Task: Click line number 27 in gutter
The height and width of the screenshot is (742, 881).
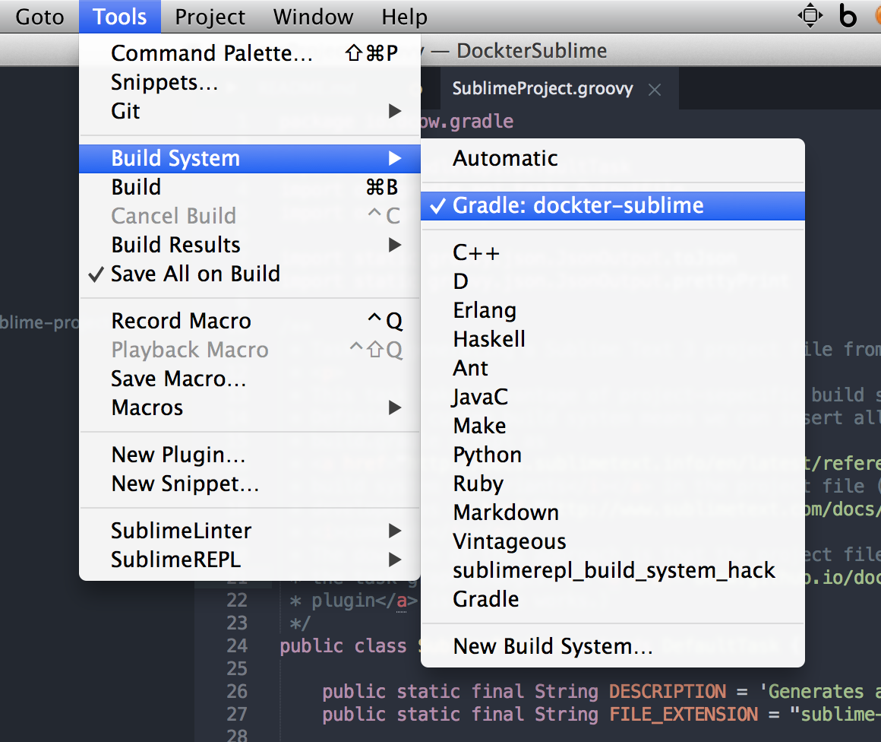Action: pos(236,715)
